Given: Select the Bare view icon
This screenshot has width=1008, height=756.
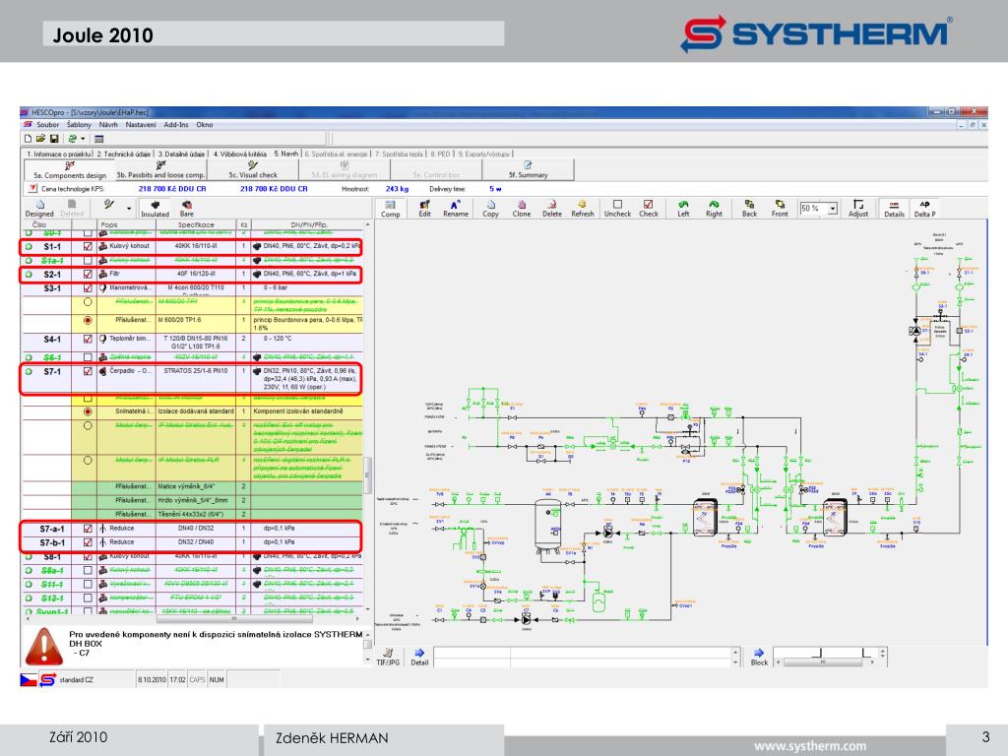Looking at the screenshot, I should (x=186, y=209).
